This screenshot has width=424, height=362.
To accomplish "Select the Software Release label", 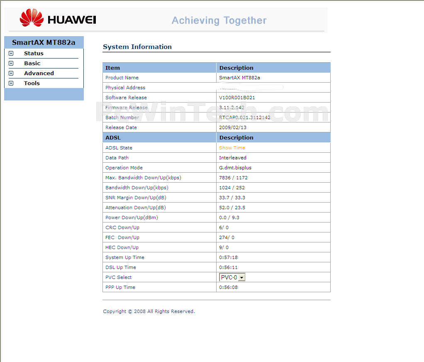I will (x=126, y=98).
